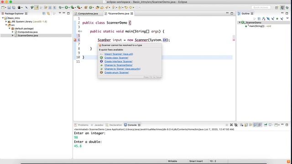Collapse All in Package Explorer
This screenshot has width=292, height=164.
[44, 13]
